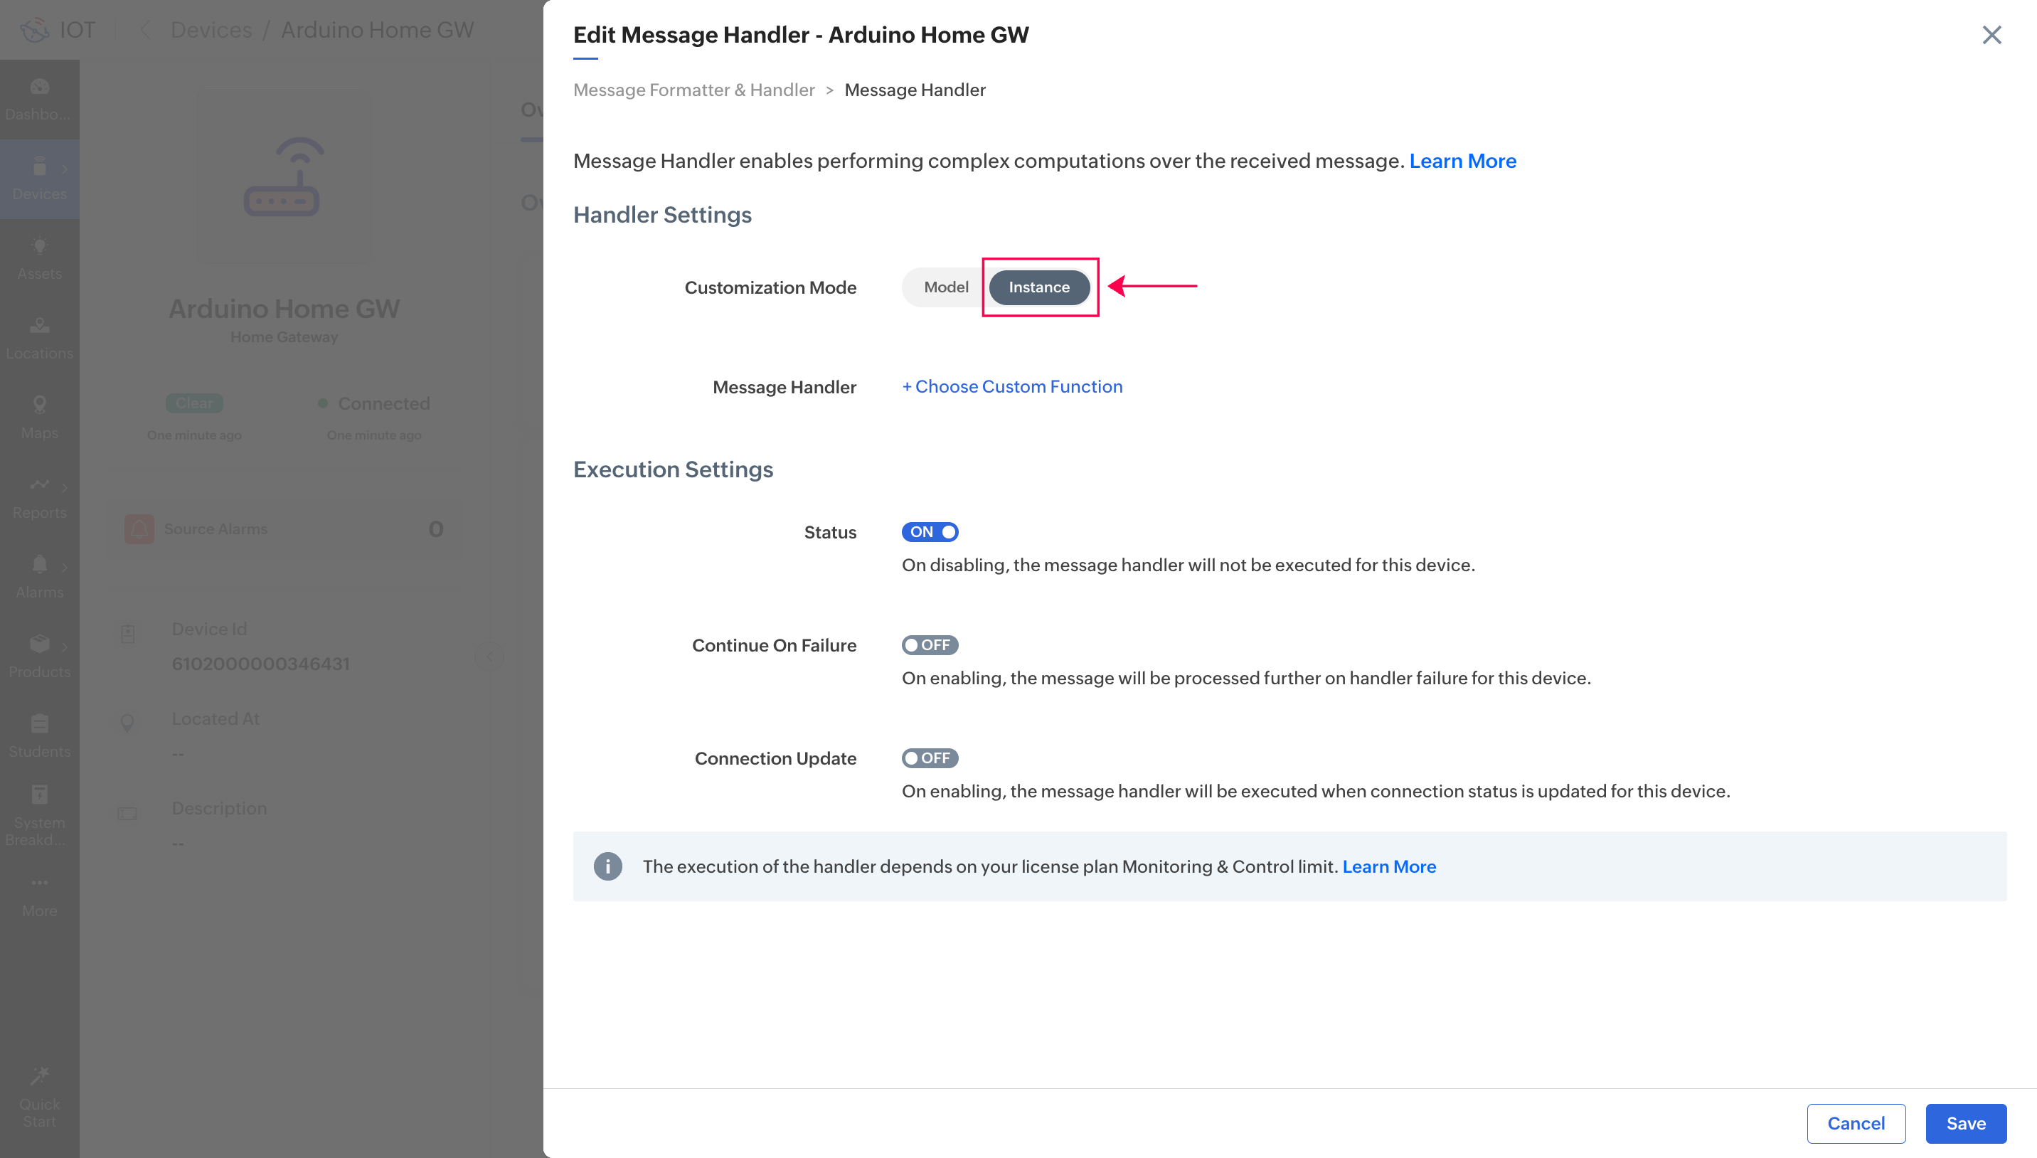Enable the Connection Update toggle
This screenshot has width=2037, height=1158.
click(x=930, y=758)
